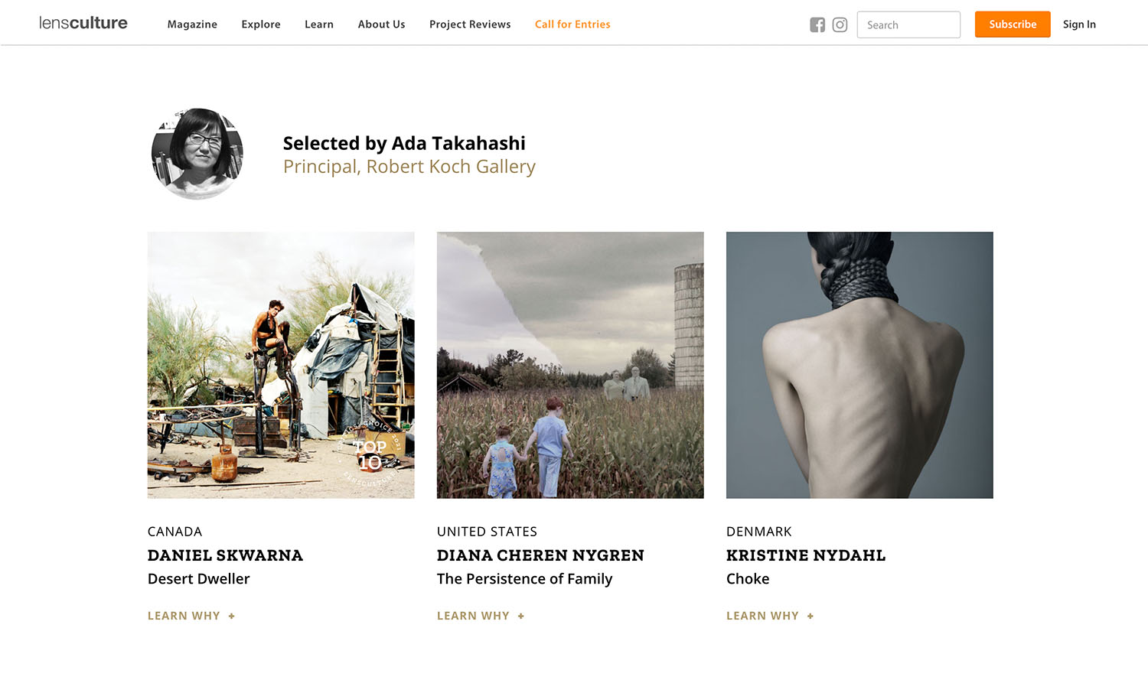Click the Sign In link
Viewport: 1148px width, 677px height.
point(1079,24)
